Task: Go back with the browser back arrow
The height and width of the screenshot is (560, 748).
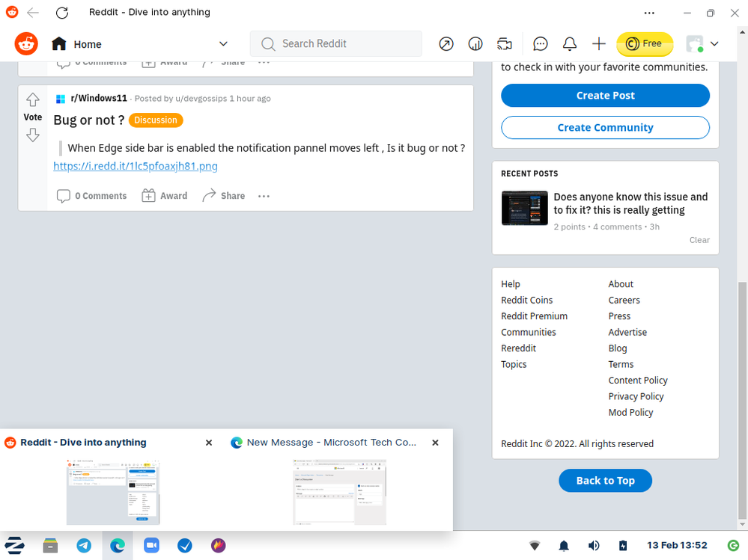Action: tap(33, 13)
